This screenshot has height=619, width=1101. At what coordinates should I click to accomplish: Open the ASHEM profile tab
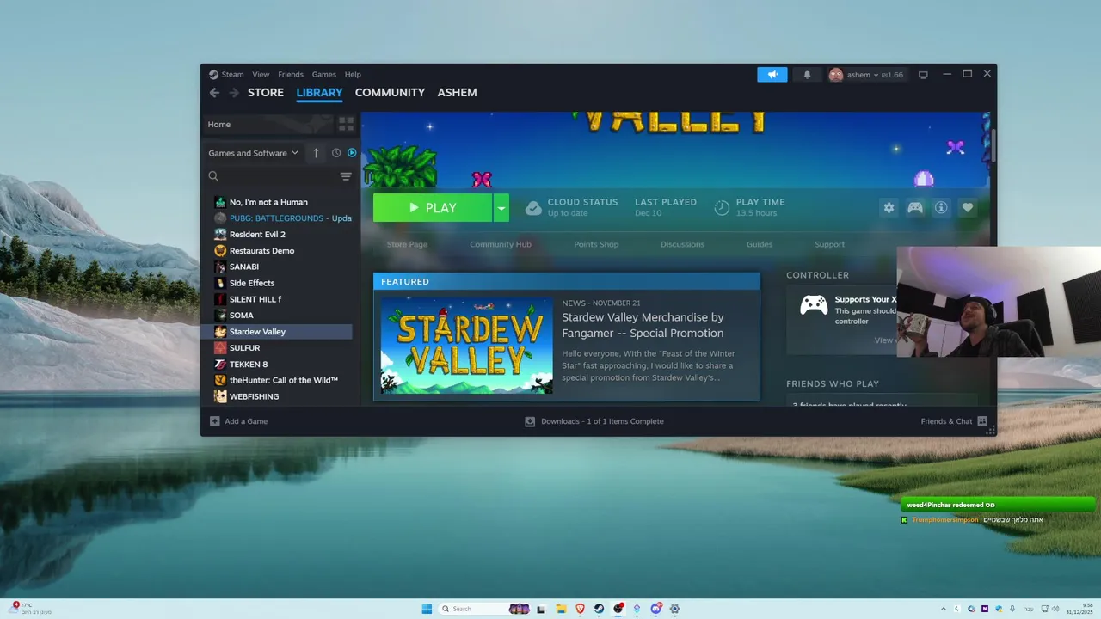[457, 93]
